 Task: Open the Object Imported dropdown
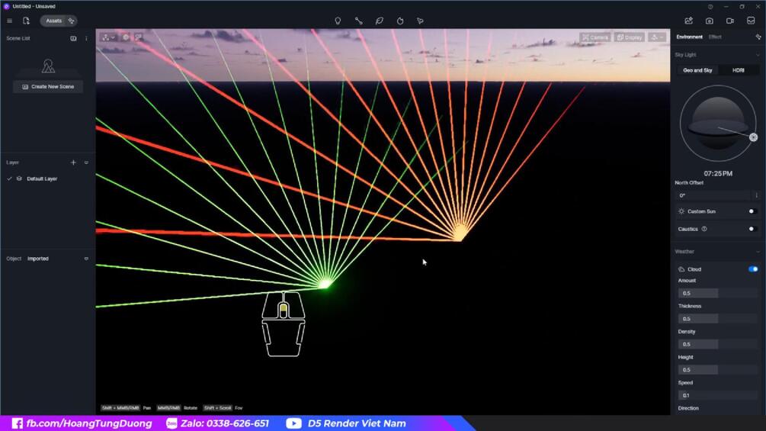86,259
